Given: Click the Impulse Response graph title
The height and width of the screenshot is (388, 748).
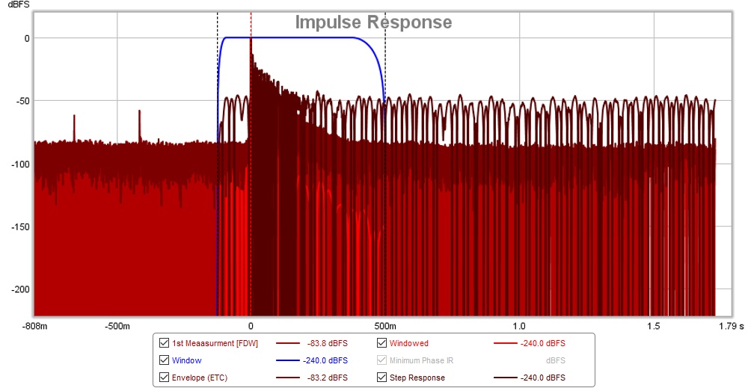Looking at the screenshot, I should click(373, 22).
